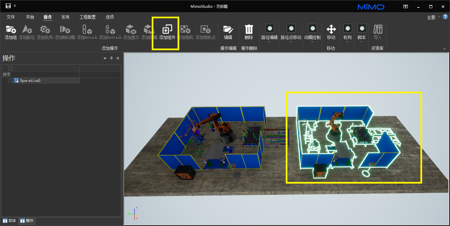
Task: Open the 主题 theme selector
Action: (433, 17)
